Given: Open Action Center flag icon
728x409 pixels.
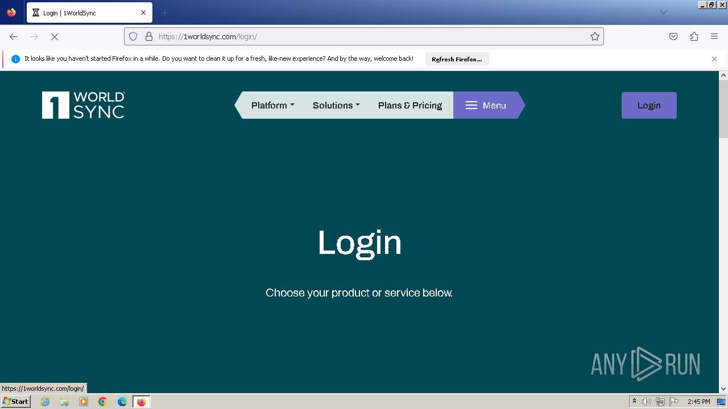Looking at the screenshot, I should tap(674, 402).
